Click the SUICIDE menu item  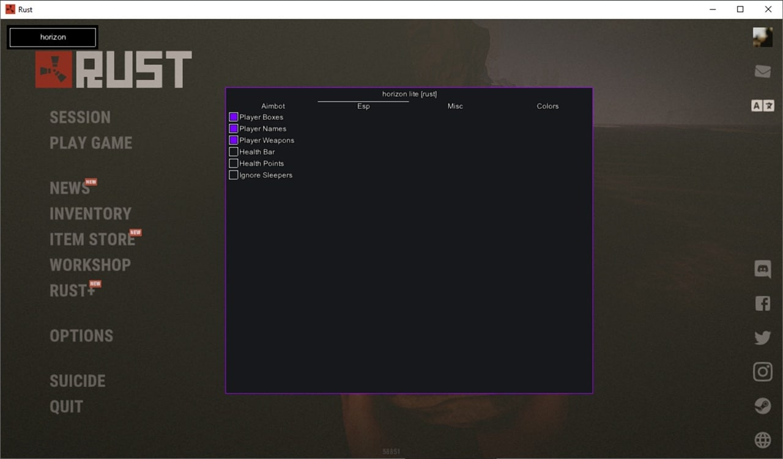pos(78,381)
